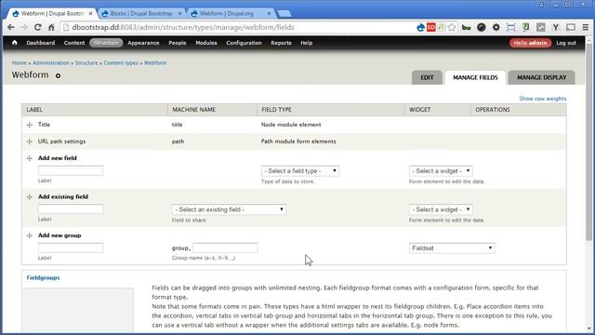Viewport: 595px width, 335px height.
Task: Open the Edit tab
Action: pos(427,77)
